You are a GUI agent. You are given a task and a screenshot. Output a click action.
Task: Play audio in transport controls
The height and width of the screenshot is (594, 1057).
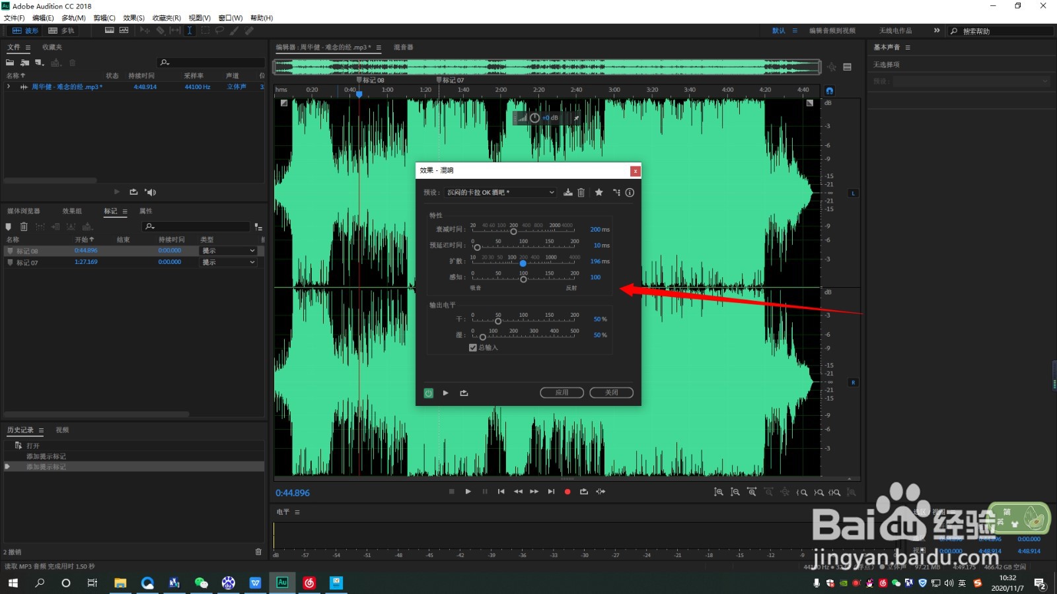pyautogui.click(x=468, y=492)
